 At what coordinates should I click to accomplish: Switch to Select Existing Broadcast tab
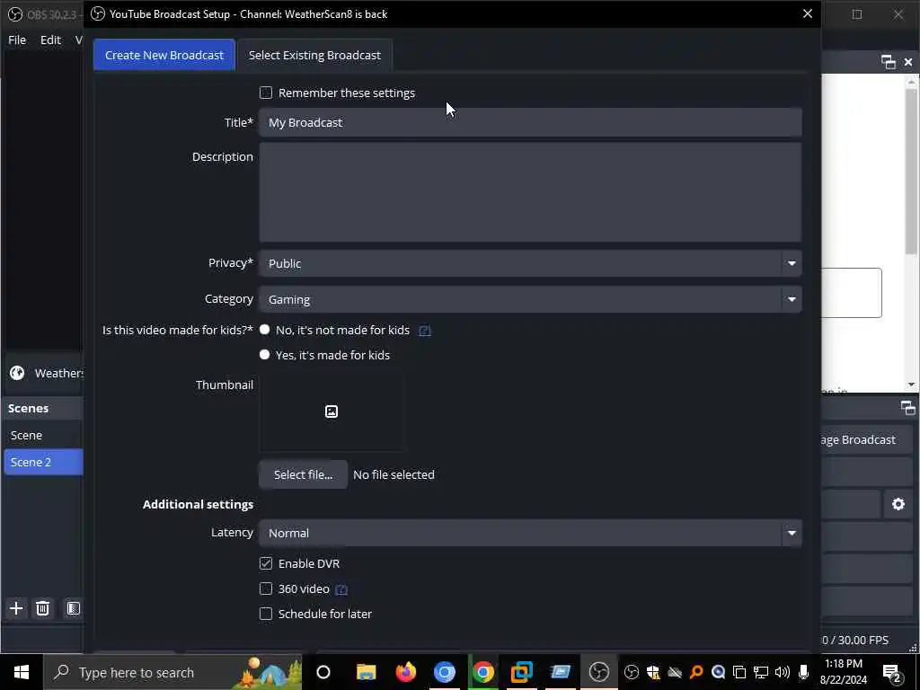tap(314, 55)
